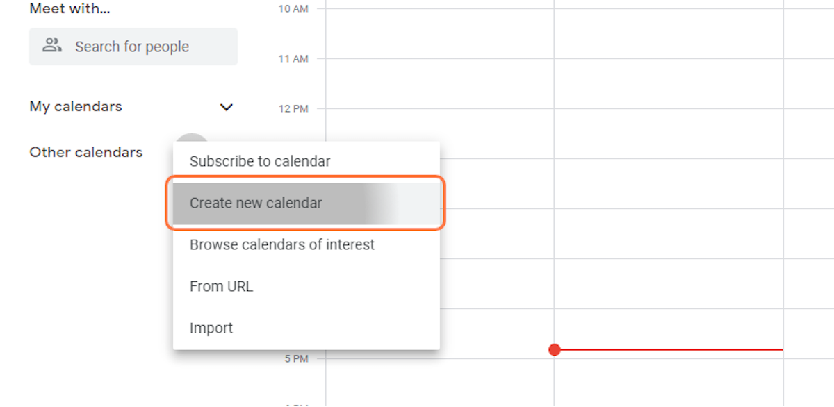
Task: Select the 10 AM time label
Action: pyautogui.click(x=293, y=9)
